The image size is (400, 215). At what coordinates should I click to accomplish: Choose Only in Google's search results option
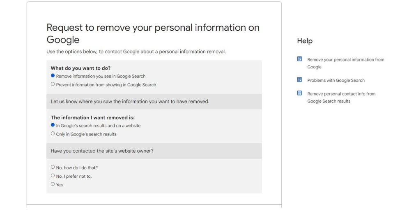(x=53, y=134)
